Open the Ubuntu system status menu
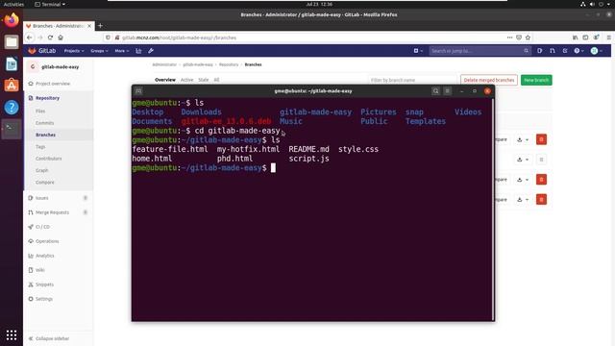 click(596, 4)
